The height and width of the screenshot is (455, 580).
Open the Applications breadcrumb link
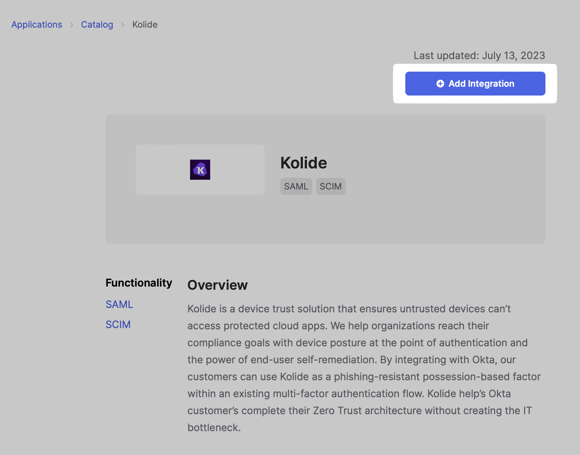click(x=37, y=25)
